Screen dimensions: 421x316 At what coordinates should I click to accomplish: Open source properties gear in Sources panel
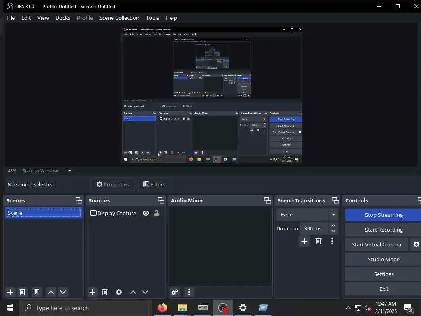119,292
